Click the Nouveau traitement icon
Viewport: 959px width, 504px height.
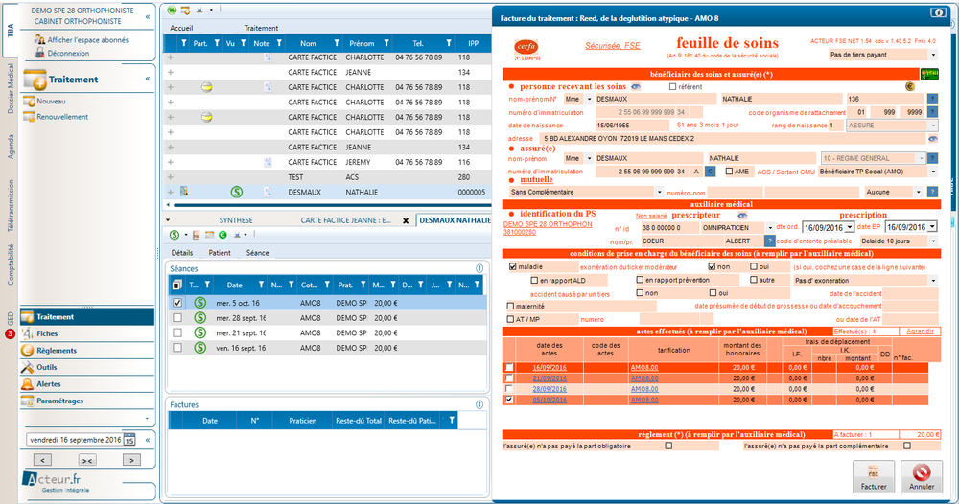29,101
